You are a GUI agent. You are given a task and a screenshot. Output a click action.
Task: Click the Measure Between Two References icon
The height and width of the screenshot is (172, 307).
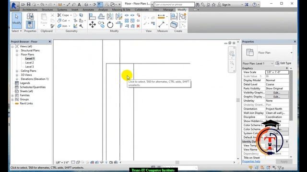point(161,25)
